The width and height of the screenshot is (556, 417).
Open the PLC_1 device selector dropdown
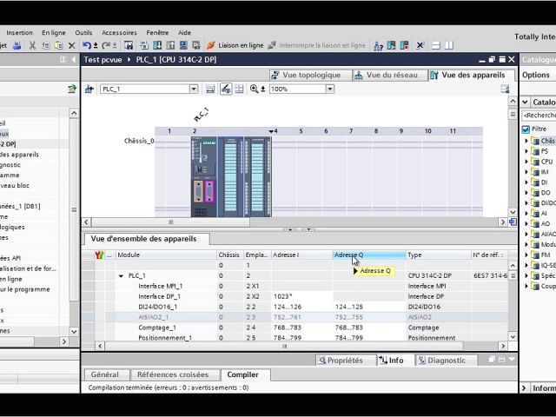194,89
